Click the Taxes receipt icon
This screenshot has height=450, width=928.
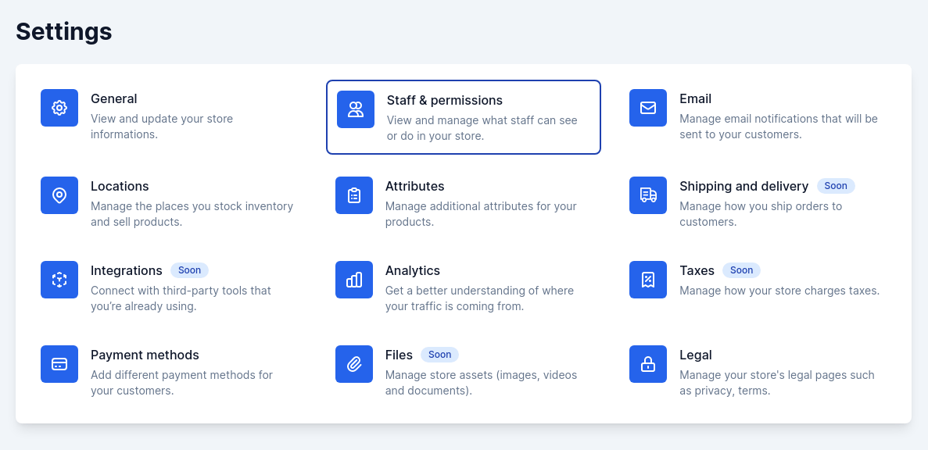click(x=648, y=280)
